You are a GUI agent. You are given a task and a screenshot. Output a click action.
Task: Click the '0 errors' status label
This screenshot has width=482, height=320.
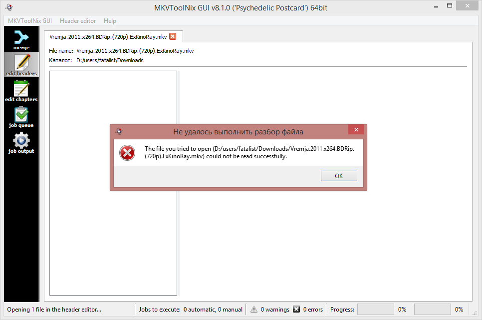[x=313, y=309]
